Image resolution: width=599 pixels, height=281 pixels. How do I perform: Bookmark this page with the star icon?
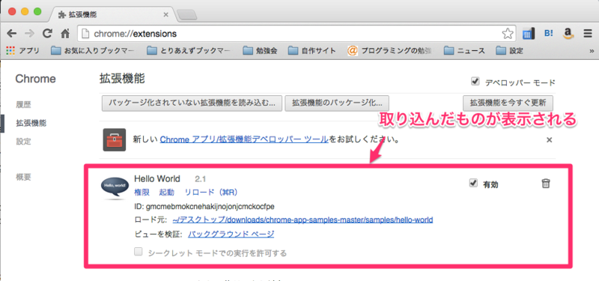click(508, 34)
